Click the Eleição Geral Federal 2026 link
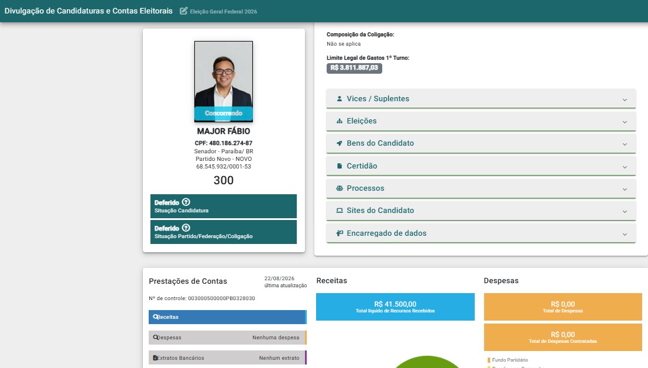The height and width of the screenshot is (368, 648). (x=223, y=12)
